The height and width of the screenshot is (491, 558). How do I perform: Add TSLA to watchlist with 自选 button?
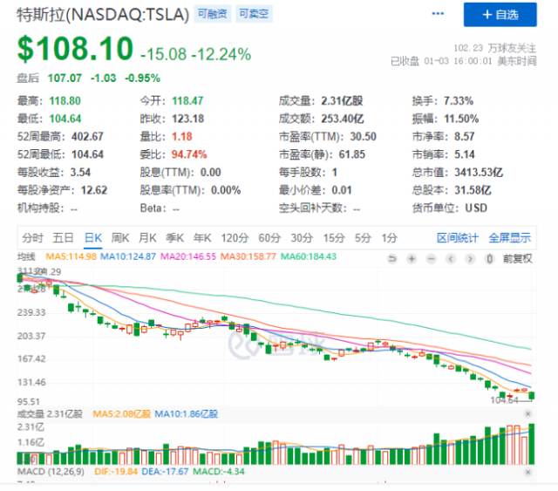500,15
